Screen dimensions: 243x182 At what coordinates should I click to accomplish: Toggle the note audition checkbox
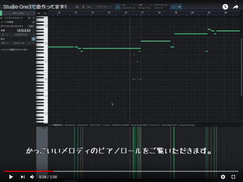(x=33, y=22)
